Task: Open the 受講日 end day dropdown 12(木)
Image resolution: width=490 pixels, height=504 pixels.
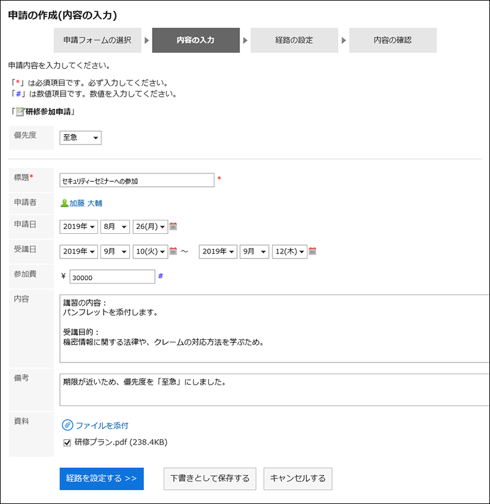Action: tap(289, 251)
